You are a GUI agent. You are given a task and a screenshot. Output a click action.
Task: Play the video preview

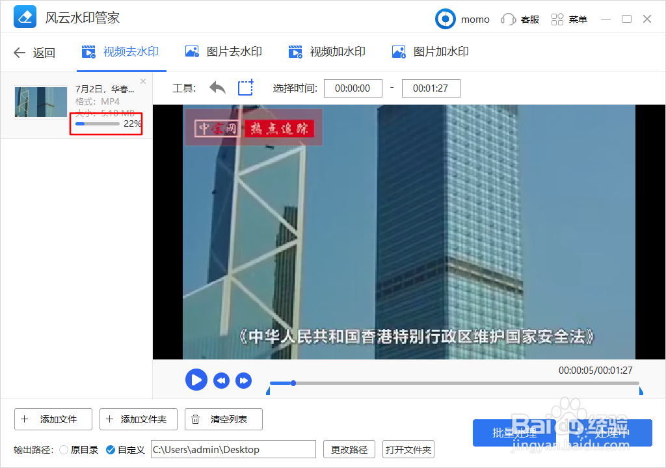tap(196, 380)
